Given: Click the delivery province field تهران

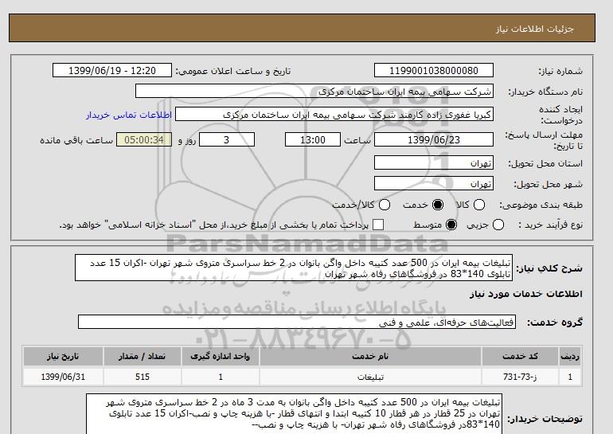Looking at the screenshot, I should pos(434,162).
